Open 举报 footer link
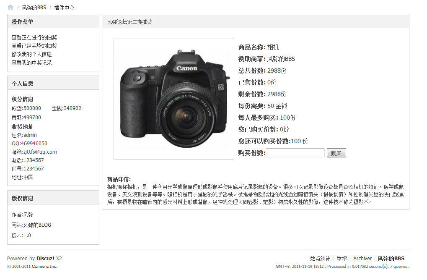Screen dimensions: 427x280 (x=342, y=259)
